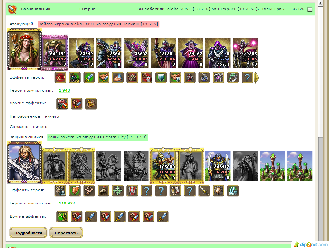Screen dimensions: 329x248
Task: Open the 1 948 experience link
Action: point(65,90)
